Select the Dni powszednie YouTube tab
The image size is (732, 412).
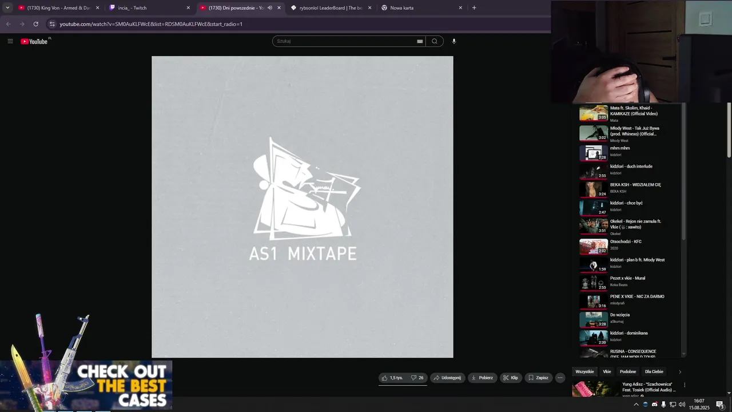pyautogui.click(x=236, y=8)
